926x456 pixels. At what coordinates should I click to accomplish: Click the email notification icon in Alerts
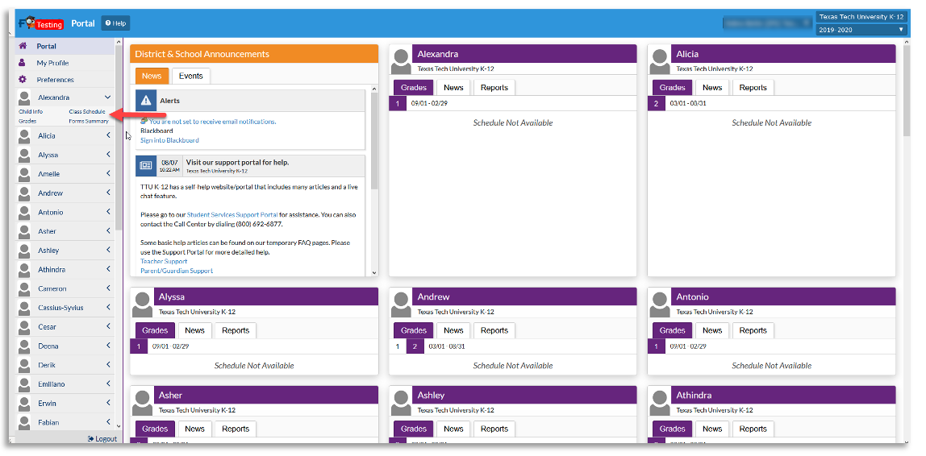coord(144,121)
